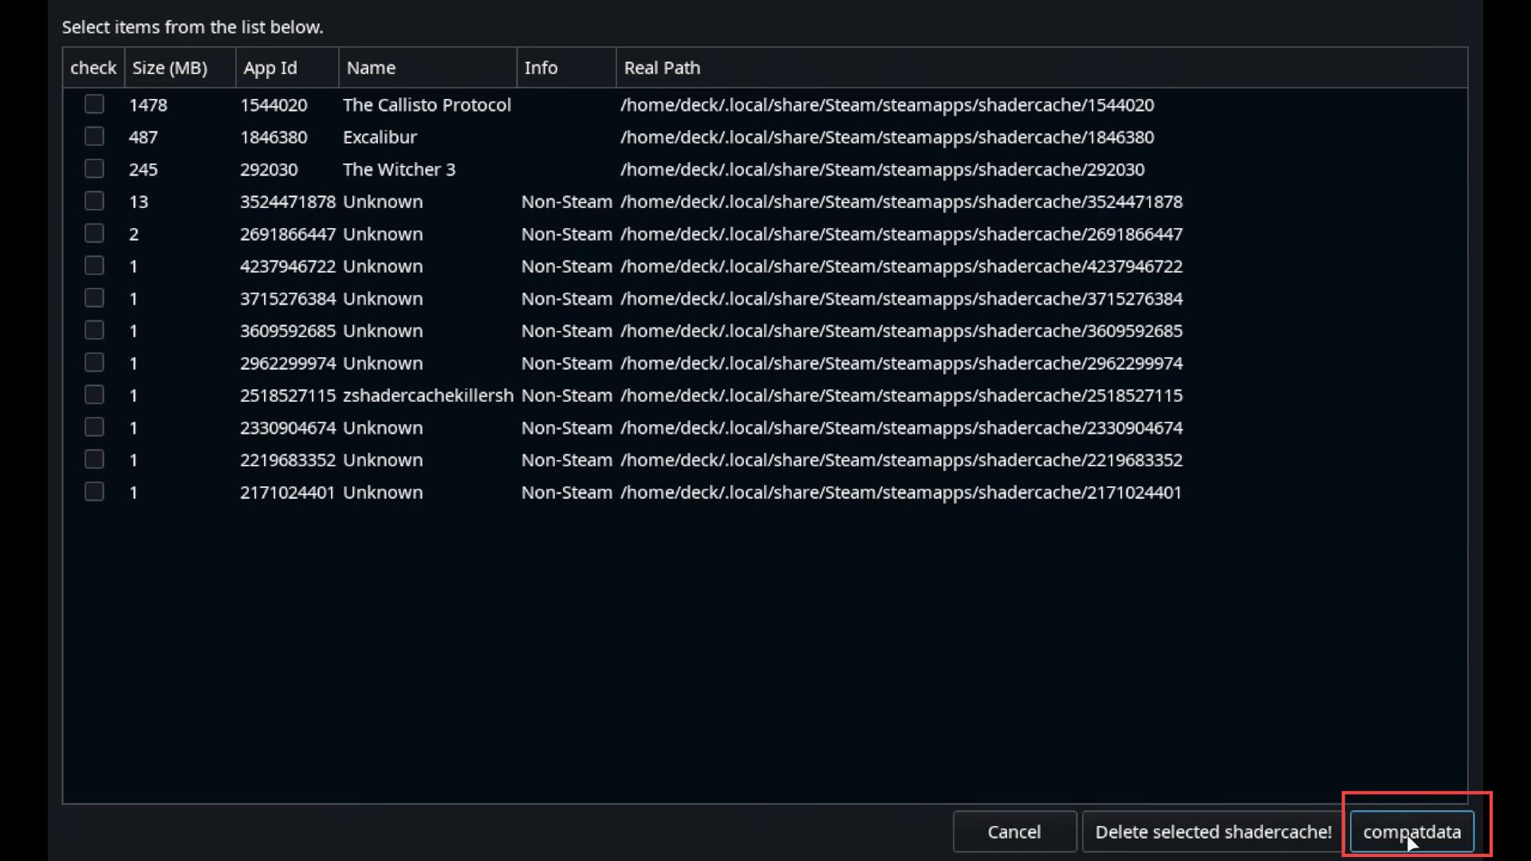
Task: Click the zshadercachekillersh name
Action: 428,395
